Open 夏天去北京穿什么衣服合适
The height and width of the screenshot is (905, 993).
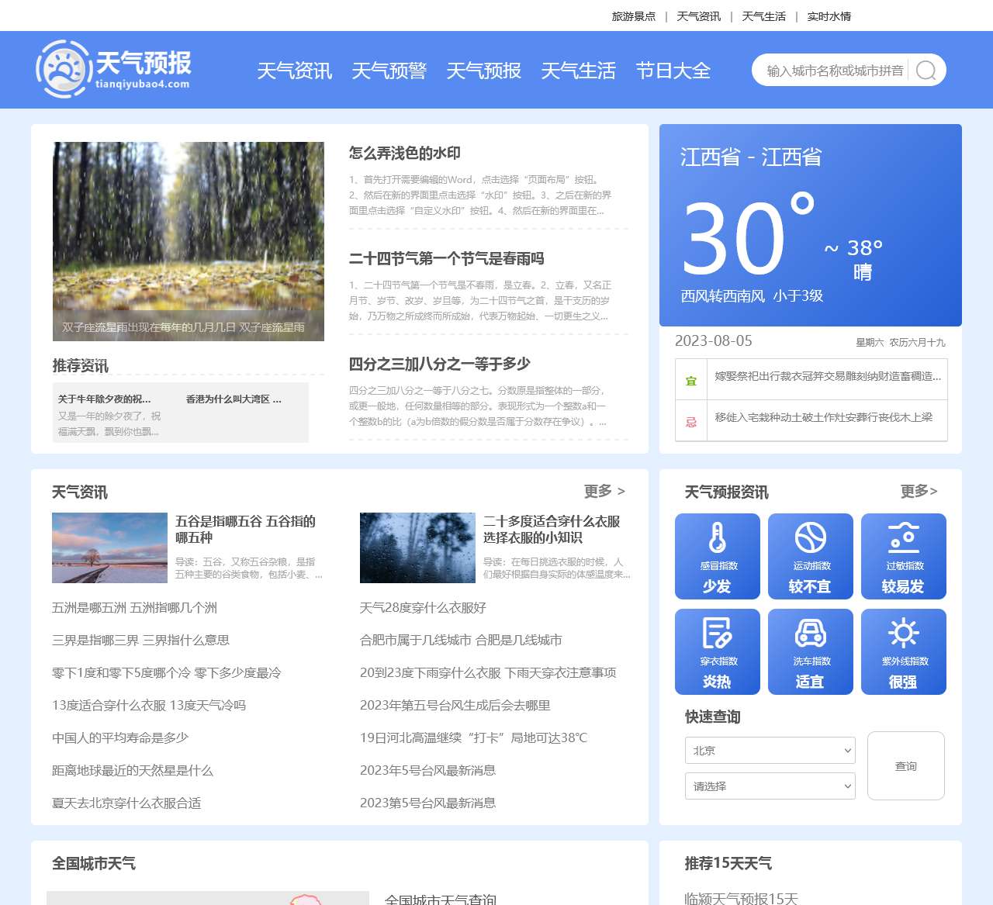126,803
